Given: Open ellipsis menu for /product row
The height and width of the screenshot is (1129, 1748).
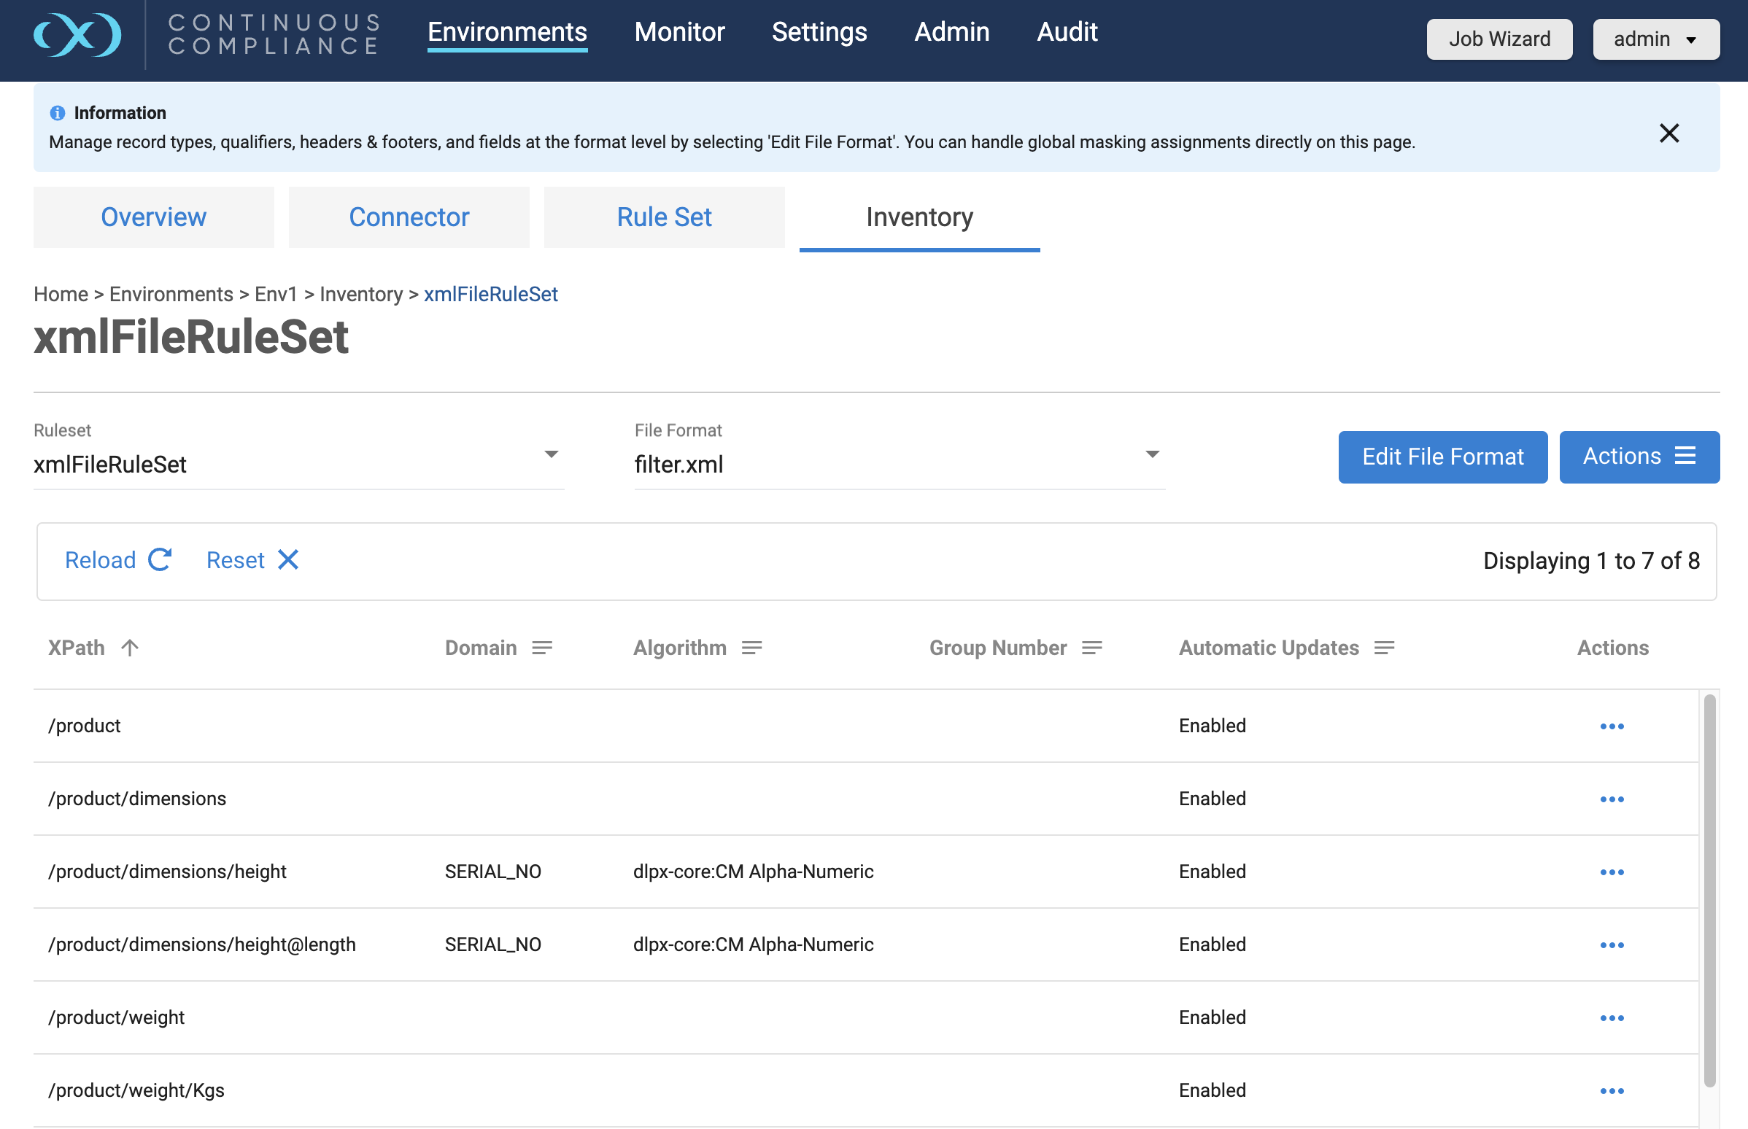Looking at the screenshot, I should click(x=1612, y=726).
